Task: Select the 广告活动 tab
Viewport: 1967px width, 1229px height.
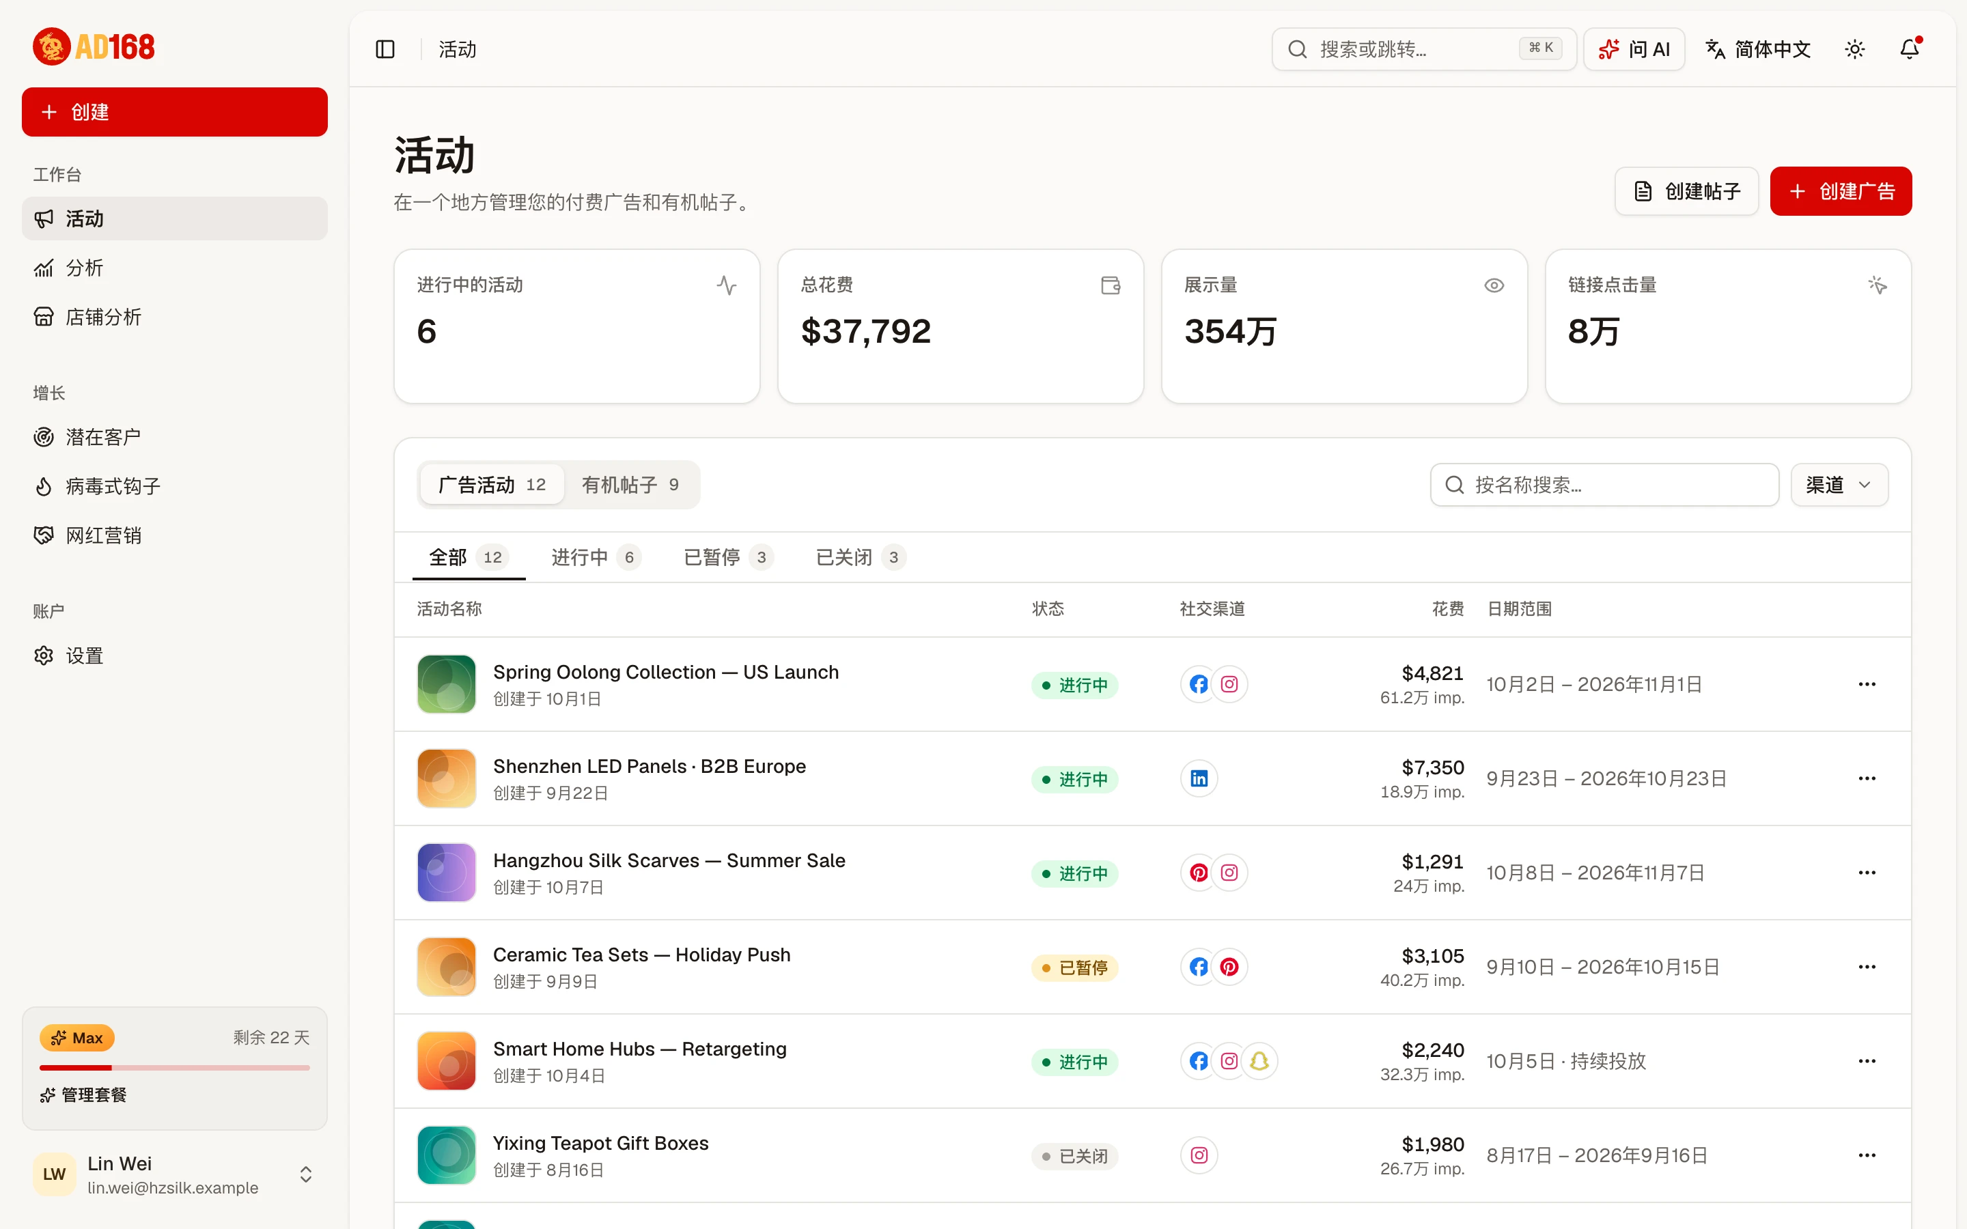Action: 492,485
